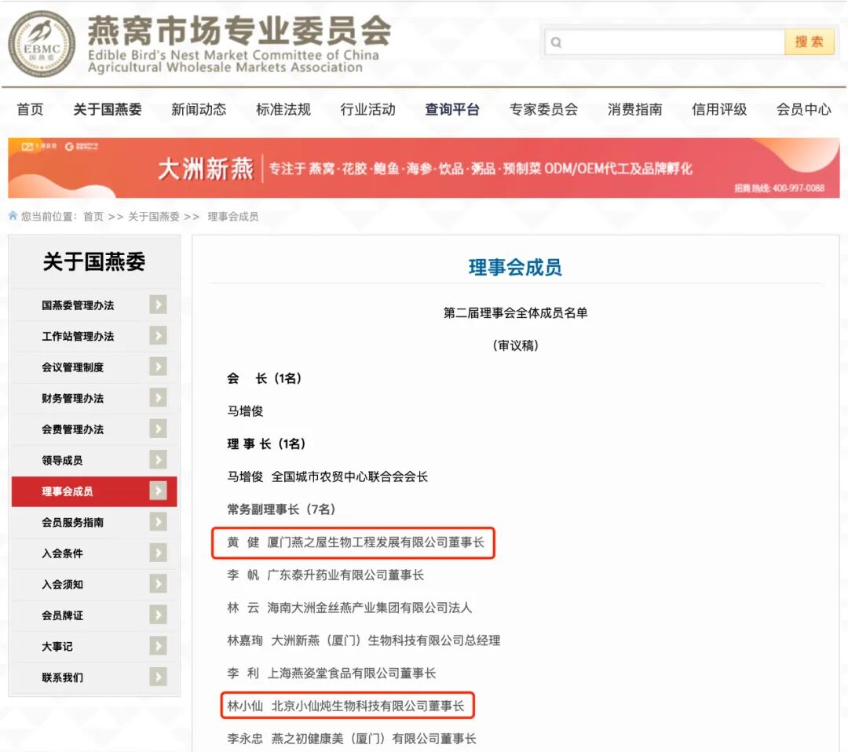848x752 pixels.
Task: Open 首页 in the top navigation
Action: pyautogui.click(x=30, y=109)
